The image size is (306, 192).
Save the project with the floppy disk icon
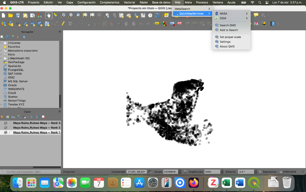pyautogui.click(x=18, y=16)
